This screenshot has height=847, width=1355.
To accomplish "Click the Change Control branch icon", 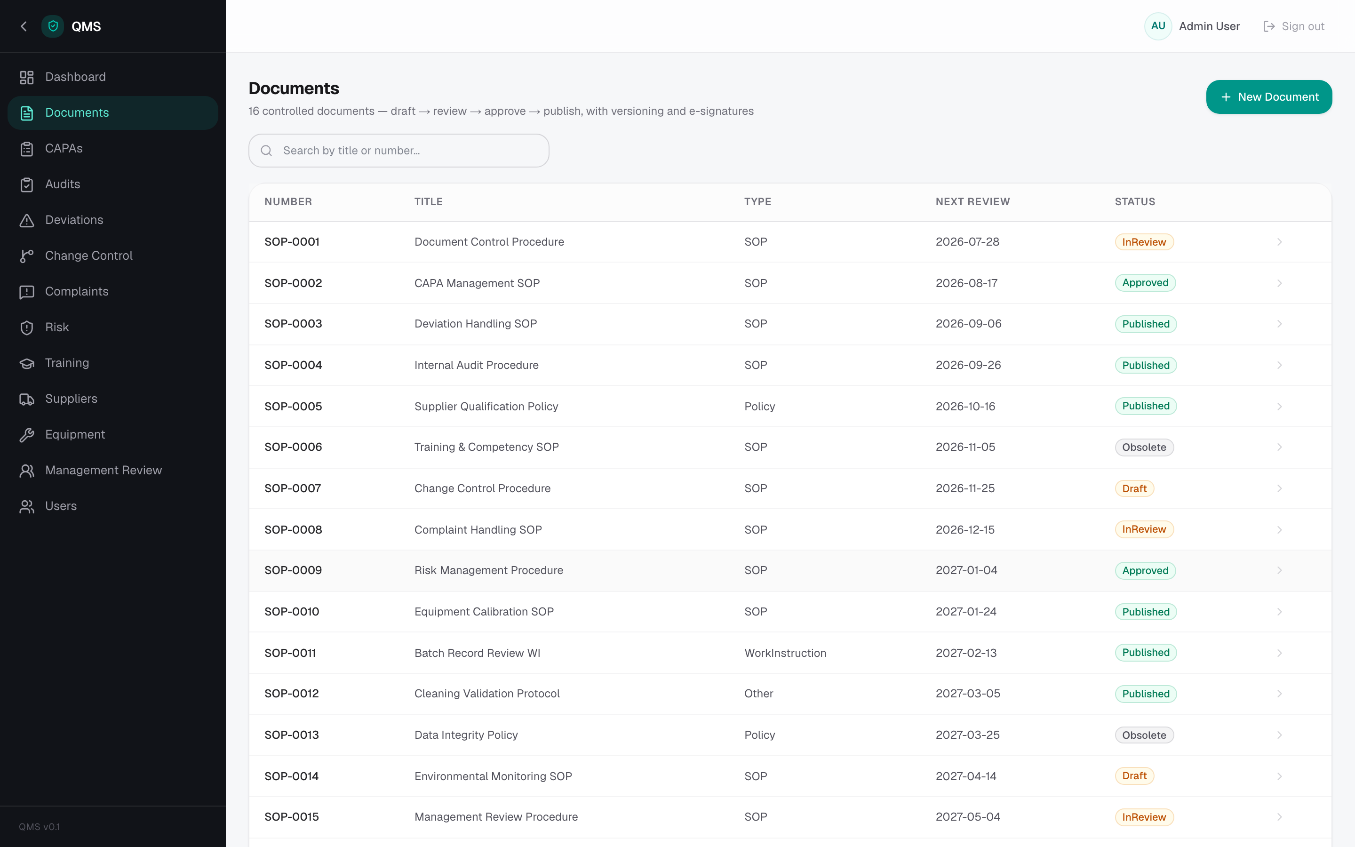I will (x=27, y=256).
